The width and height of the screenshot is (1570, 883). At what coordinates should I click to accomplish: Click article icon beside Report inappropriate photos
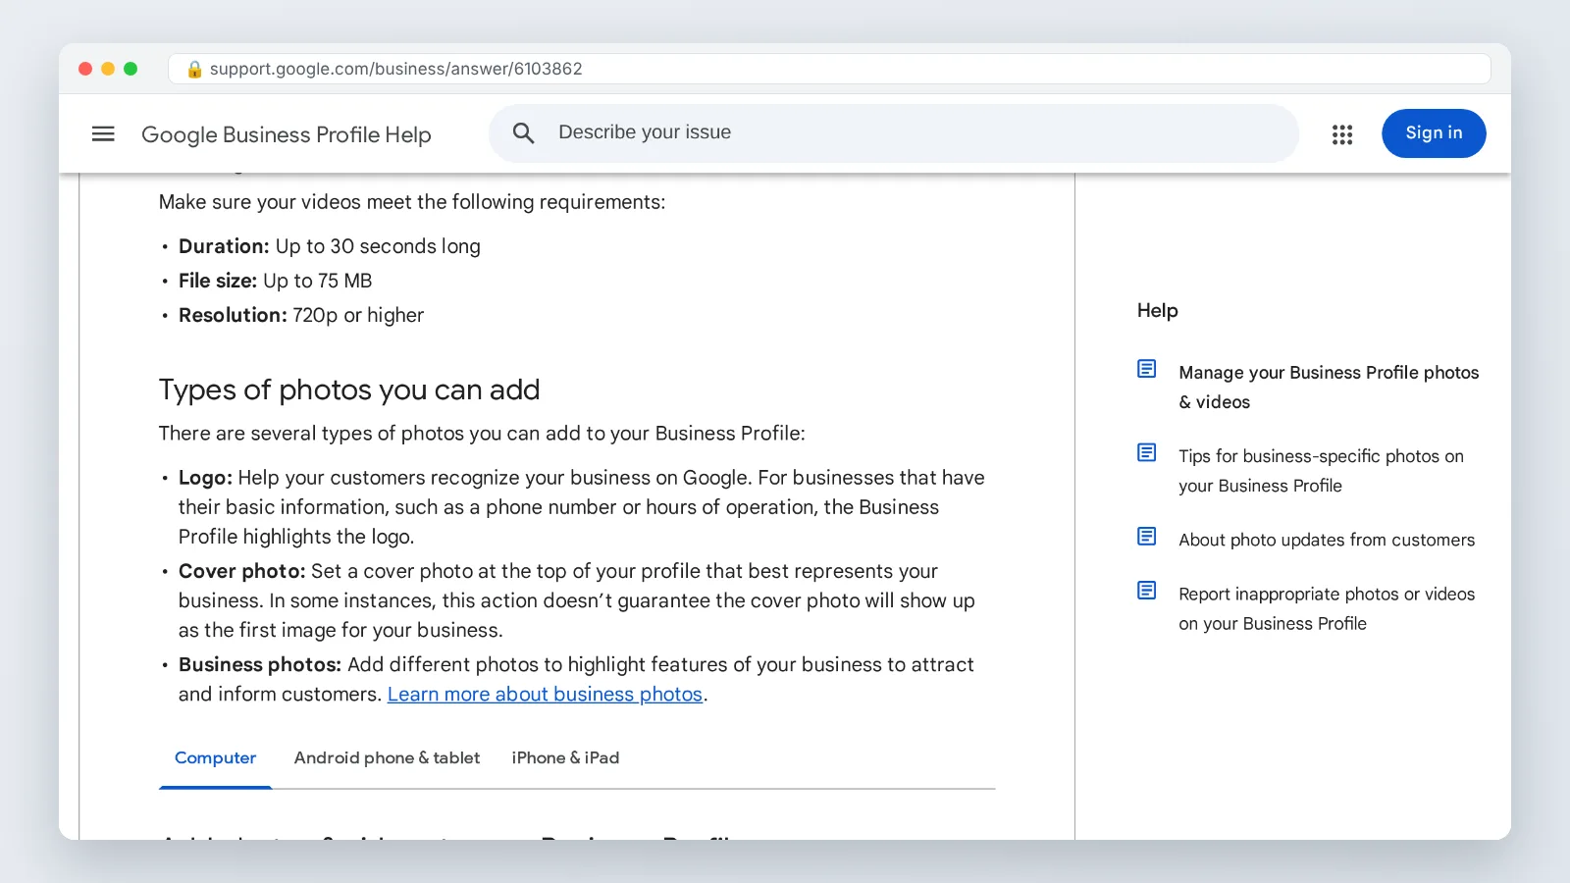[1146, 590]
